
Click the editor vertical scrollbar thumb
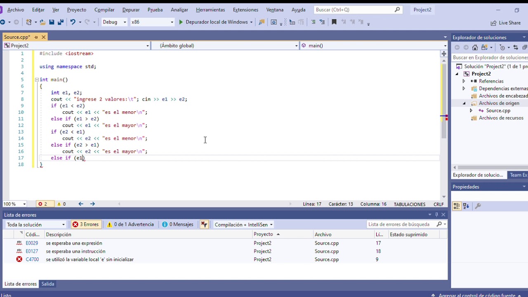point(444,101)
